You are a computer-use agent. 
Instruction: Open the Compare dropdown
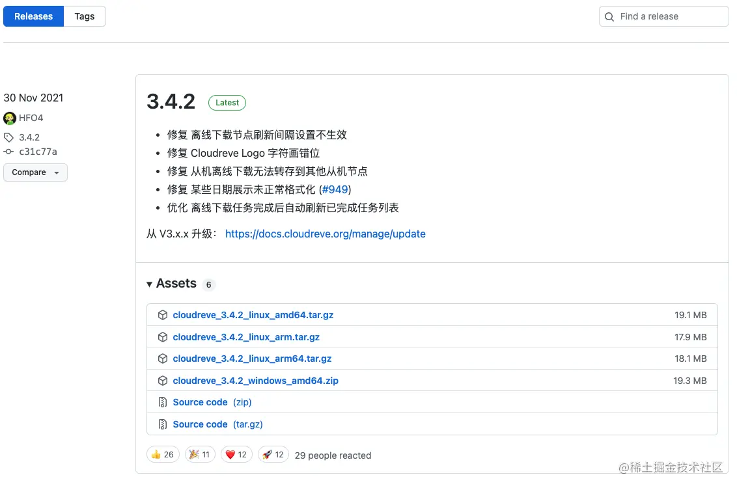point(35,172)
